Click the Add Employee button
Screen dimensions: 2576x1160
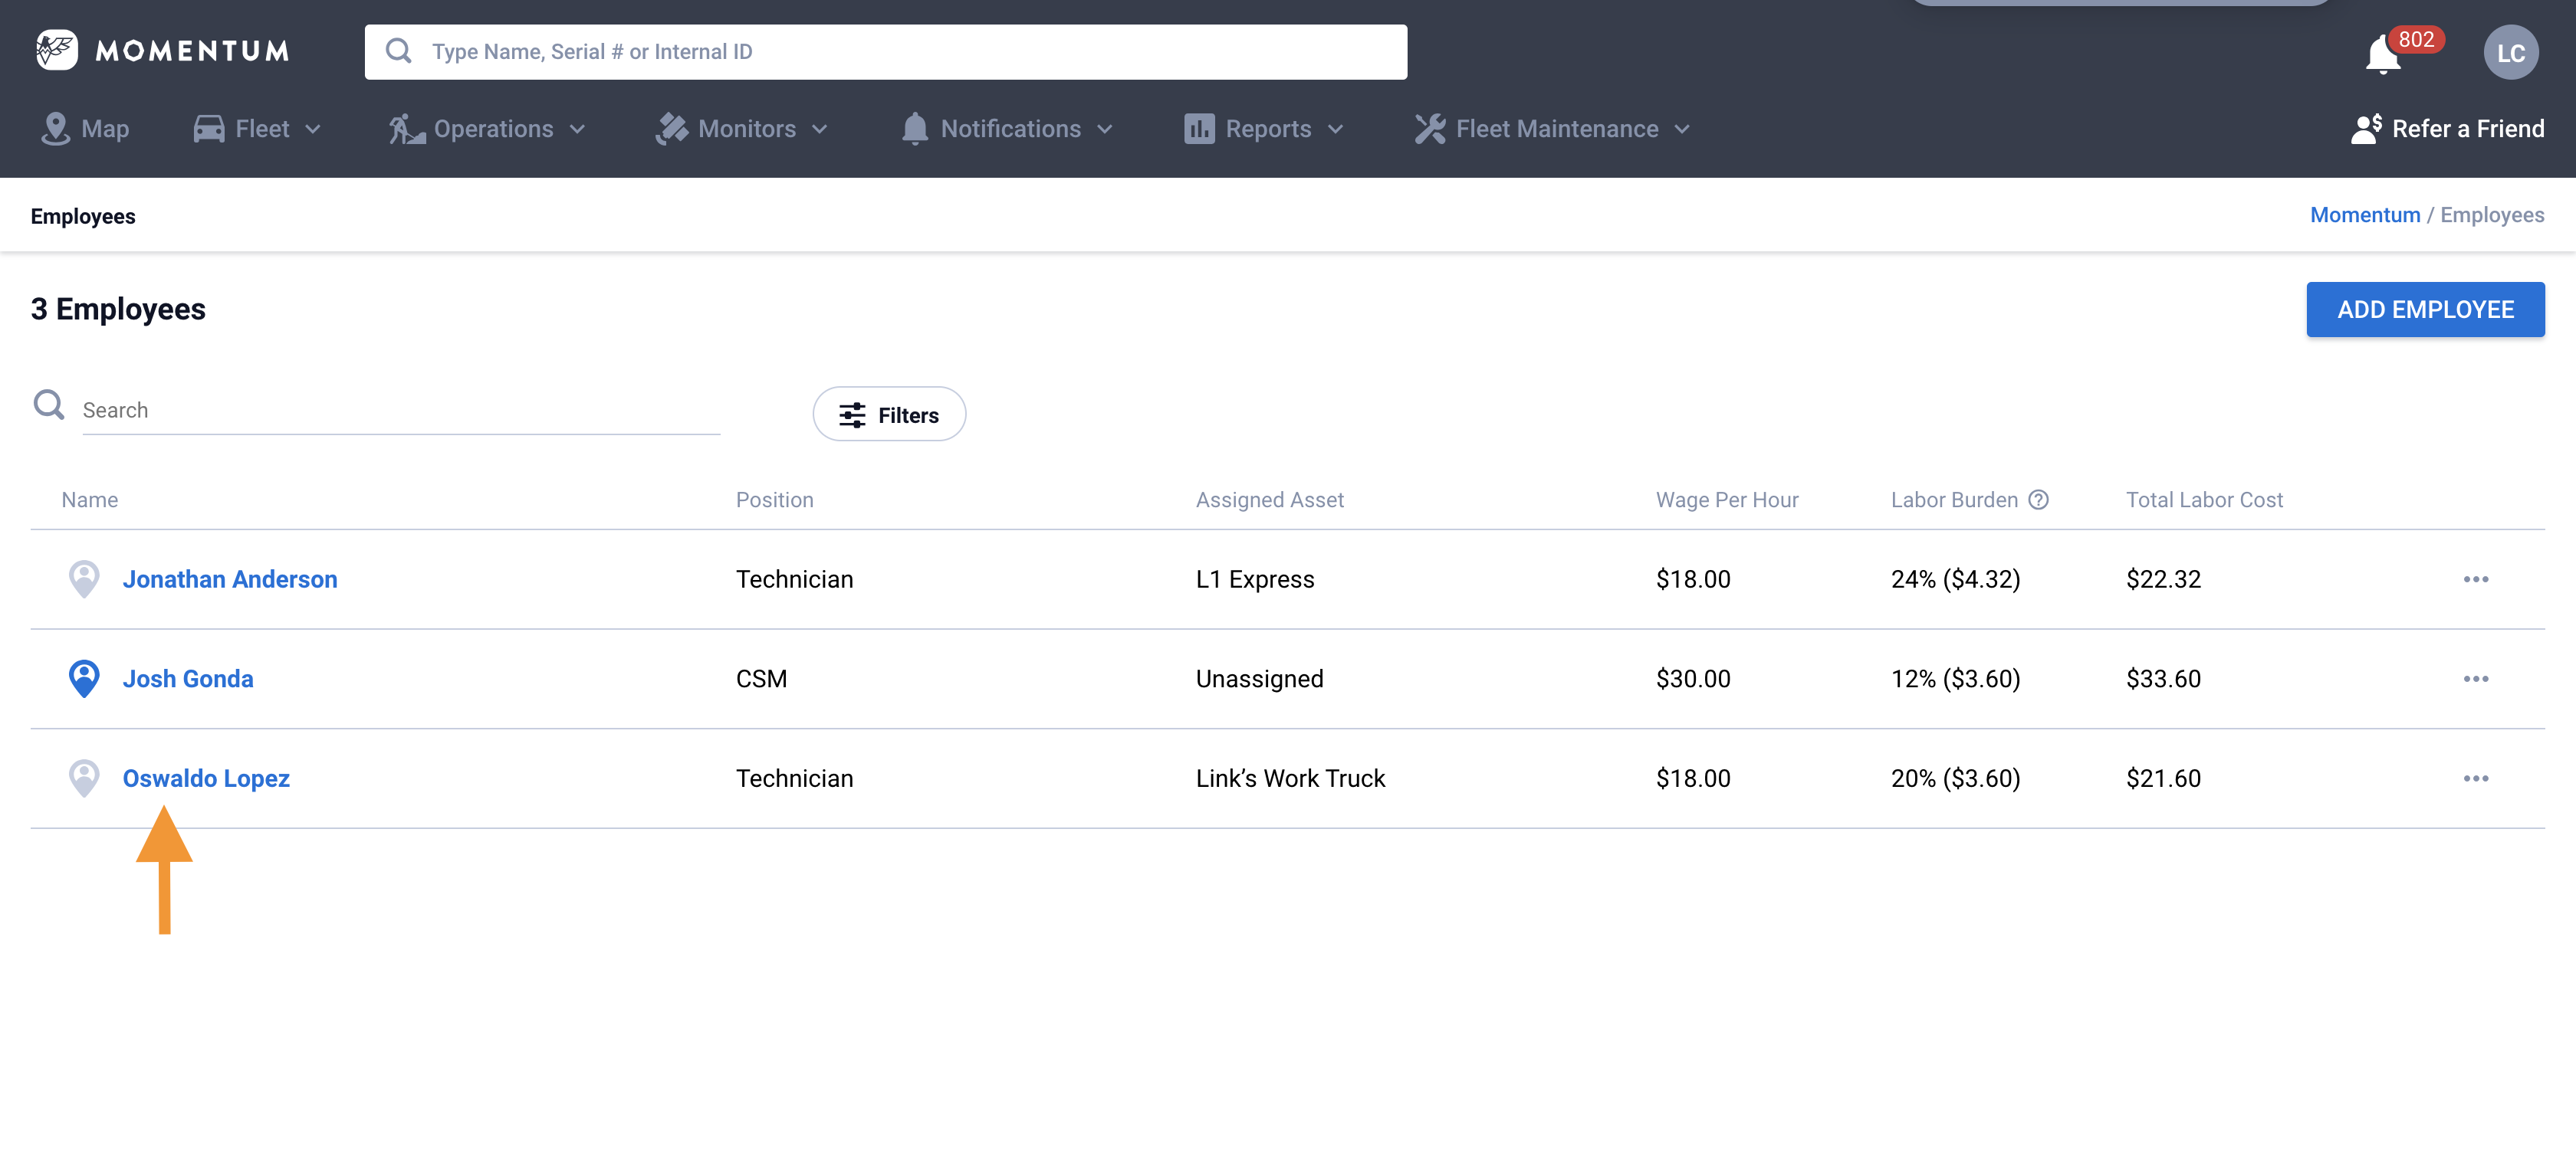[x=2424, y=310]
